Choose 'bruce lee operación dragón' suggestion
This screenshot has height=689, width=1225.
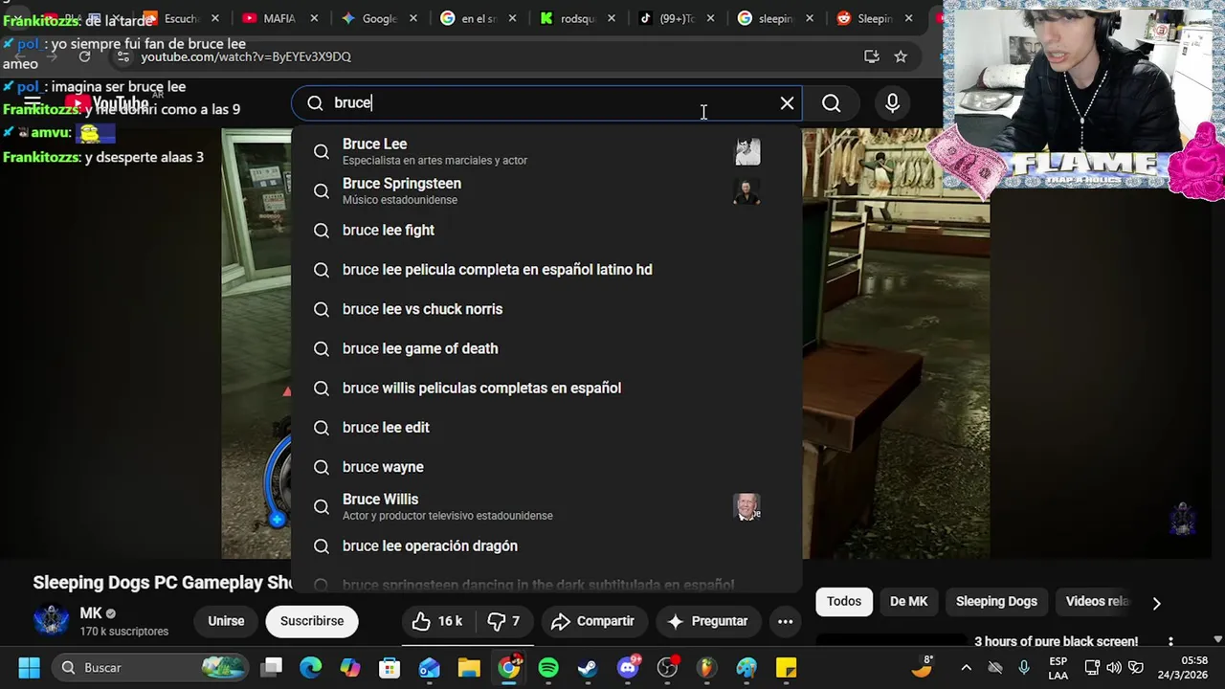pyautogui.click(x=546, y=545)
